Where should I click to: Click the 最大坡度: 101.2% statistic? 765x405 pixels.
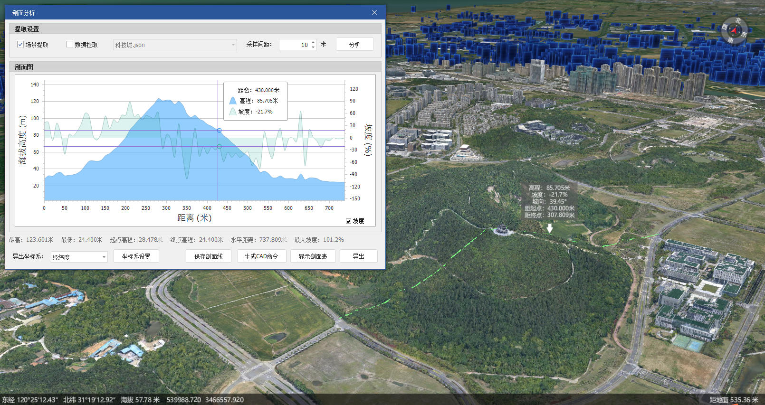coord(319,240)
